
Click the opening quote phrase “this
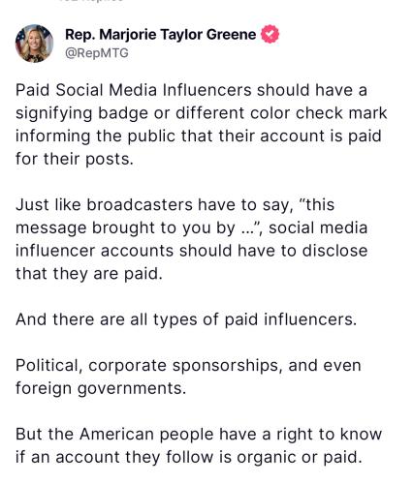(x=317, y=204)
